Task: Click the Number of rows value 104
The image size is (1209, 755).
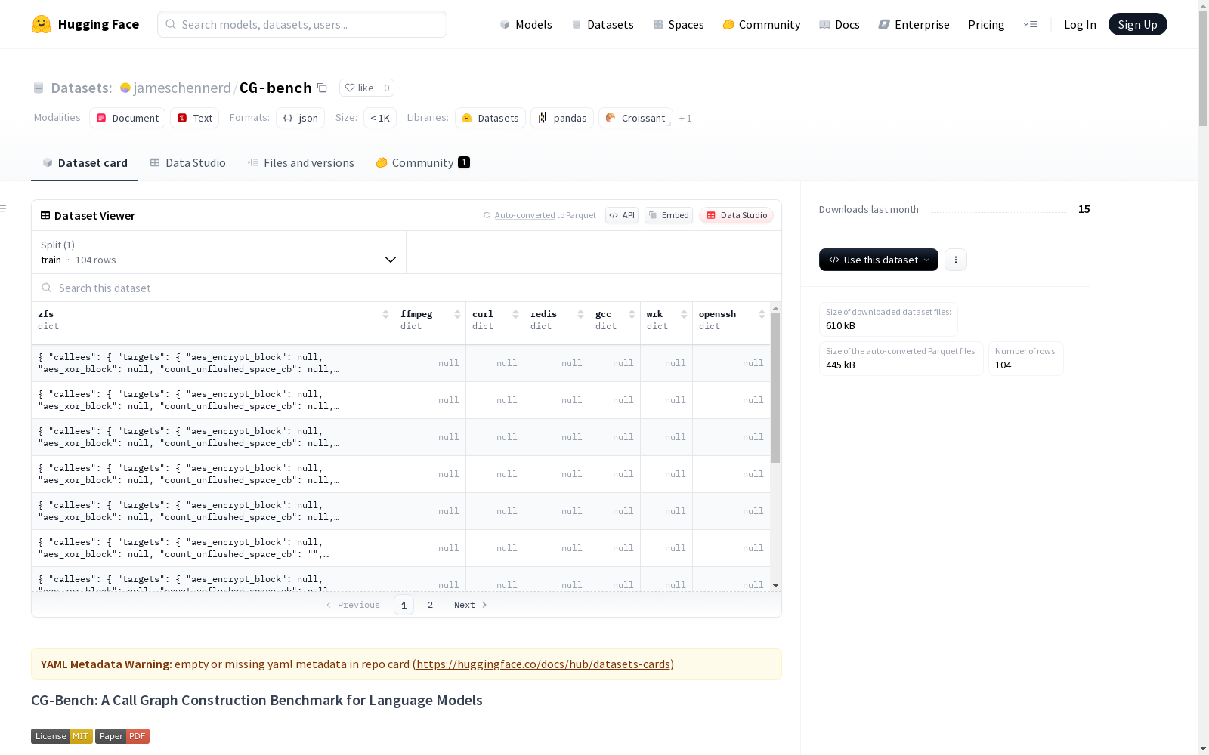Action: tap(1003, 365)
